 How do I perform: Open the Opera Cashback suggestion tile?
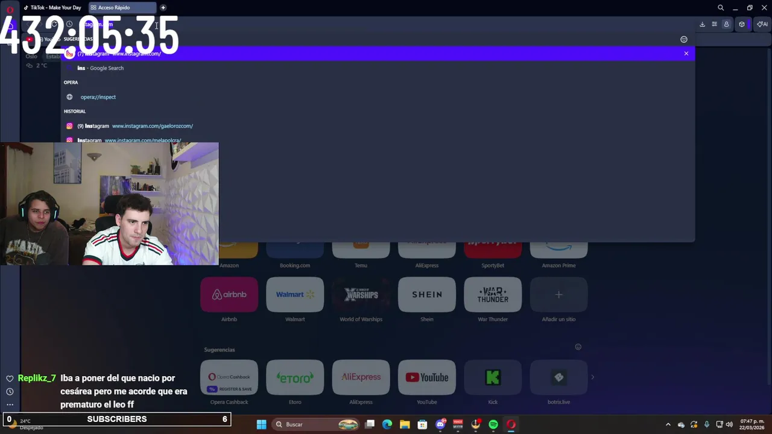point(229,377)
